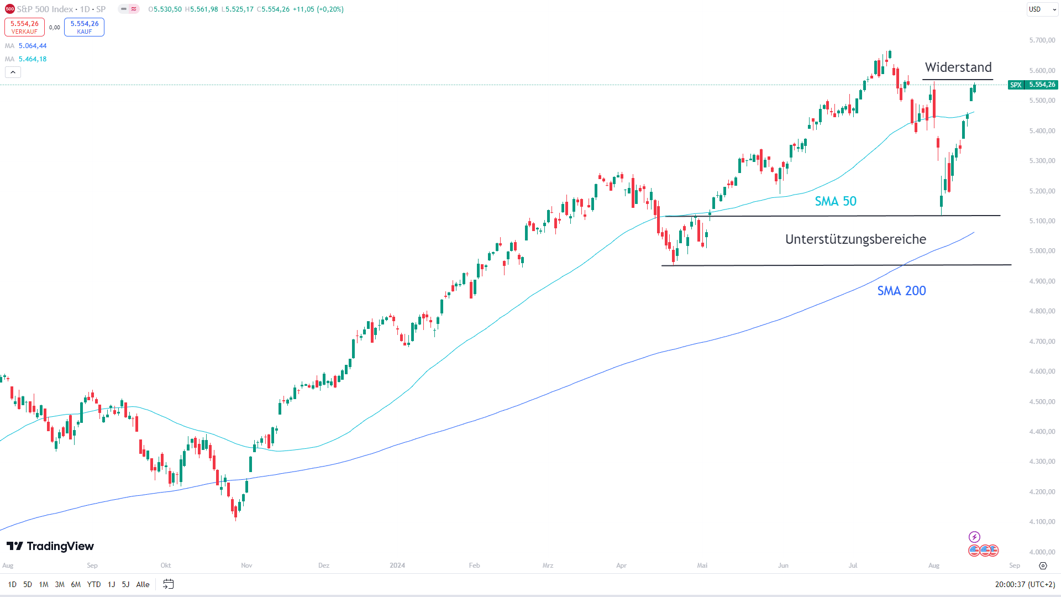
Task: Click the 0,00 spread value
Action: [54, 28]
